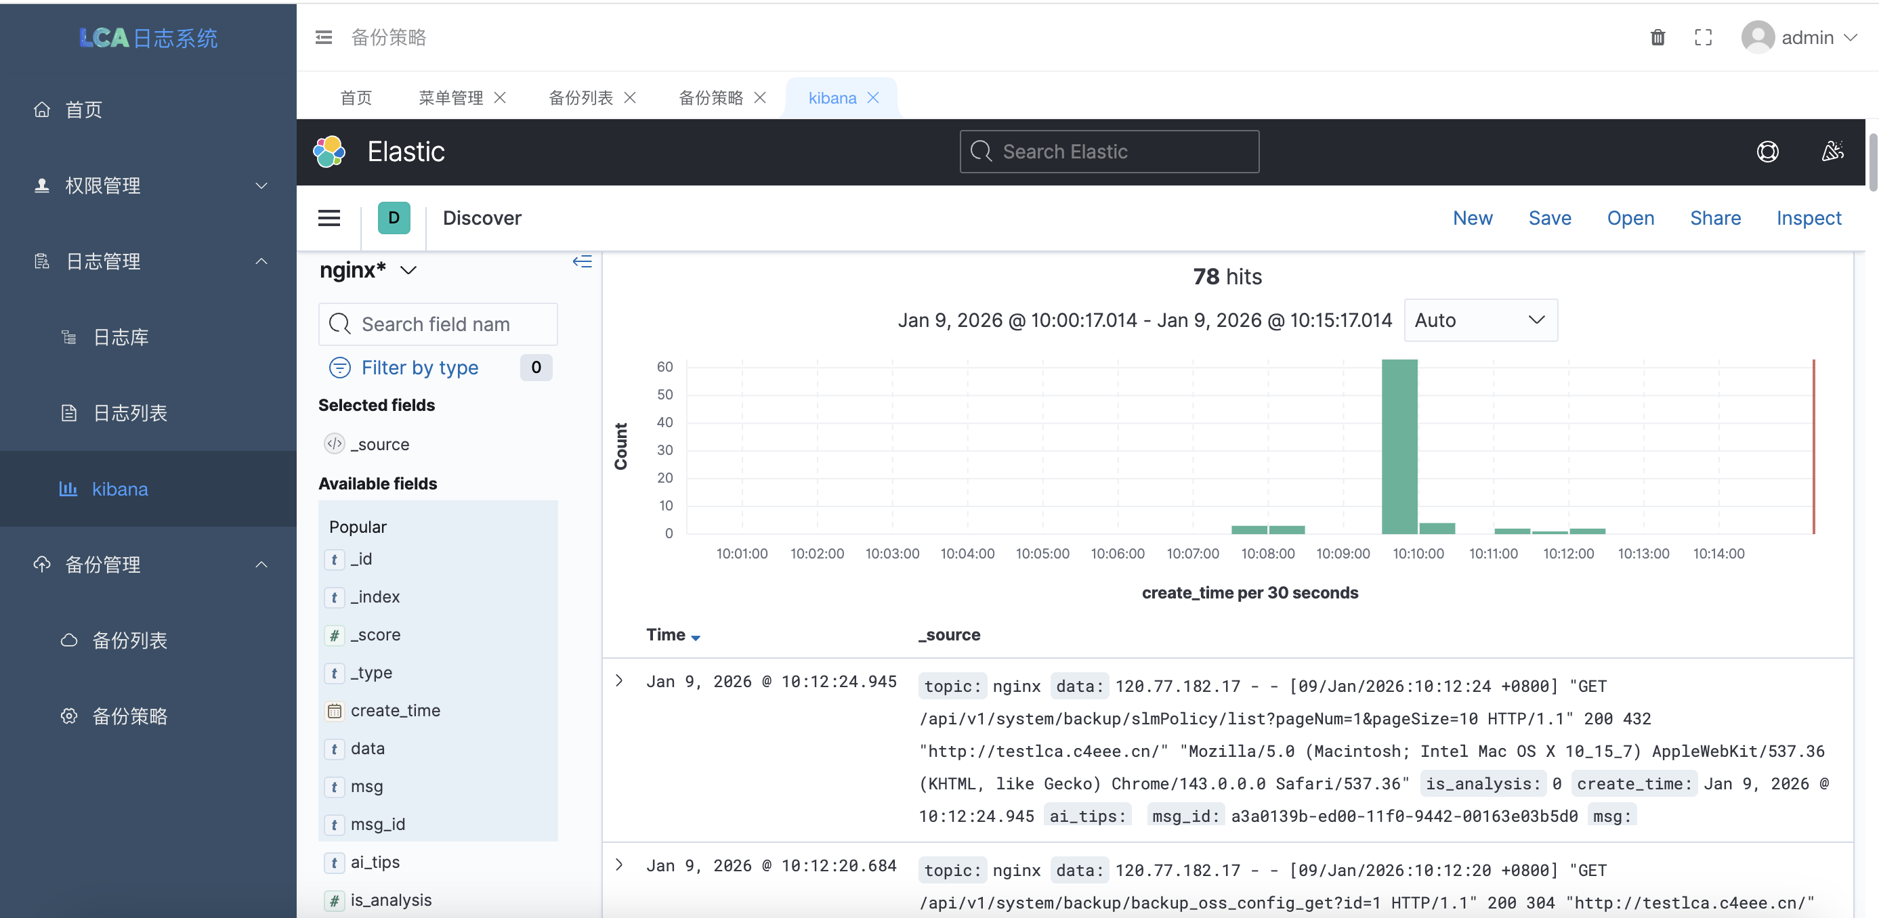Open 日志列表 in the sidebar
This screenshot has width=1879, height=918.
130,413
